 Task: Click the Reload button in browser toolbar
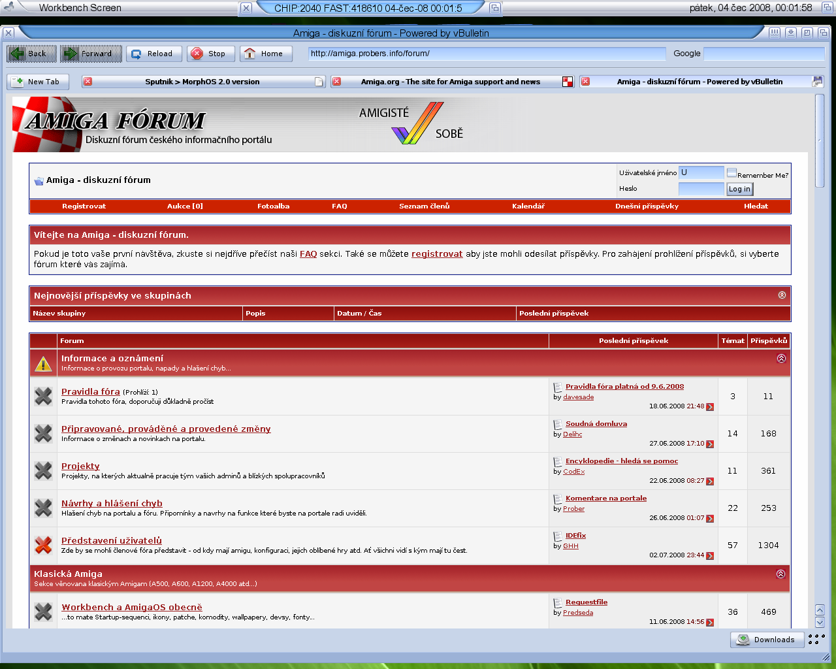(153, 54)
